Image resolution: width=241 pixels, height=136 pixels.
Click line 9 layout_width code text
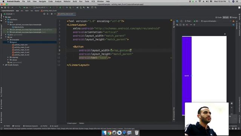[x=105, y=50]
